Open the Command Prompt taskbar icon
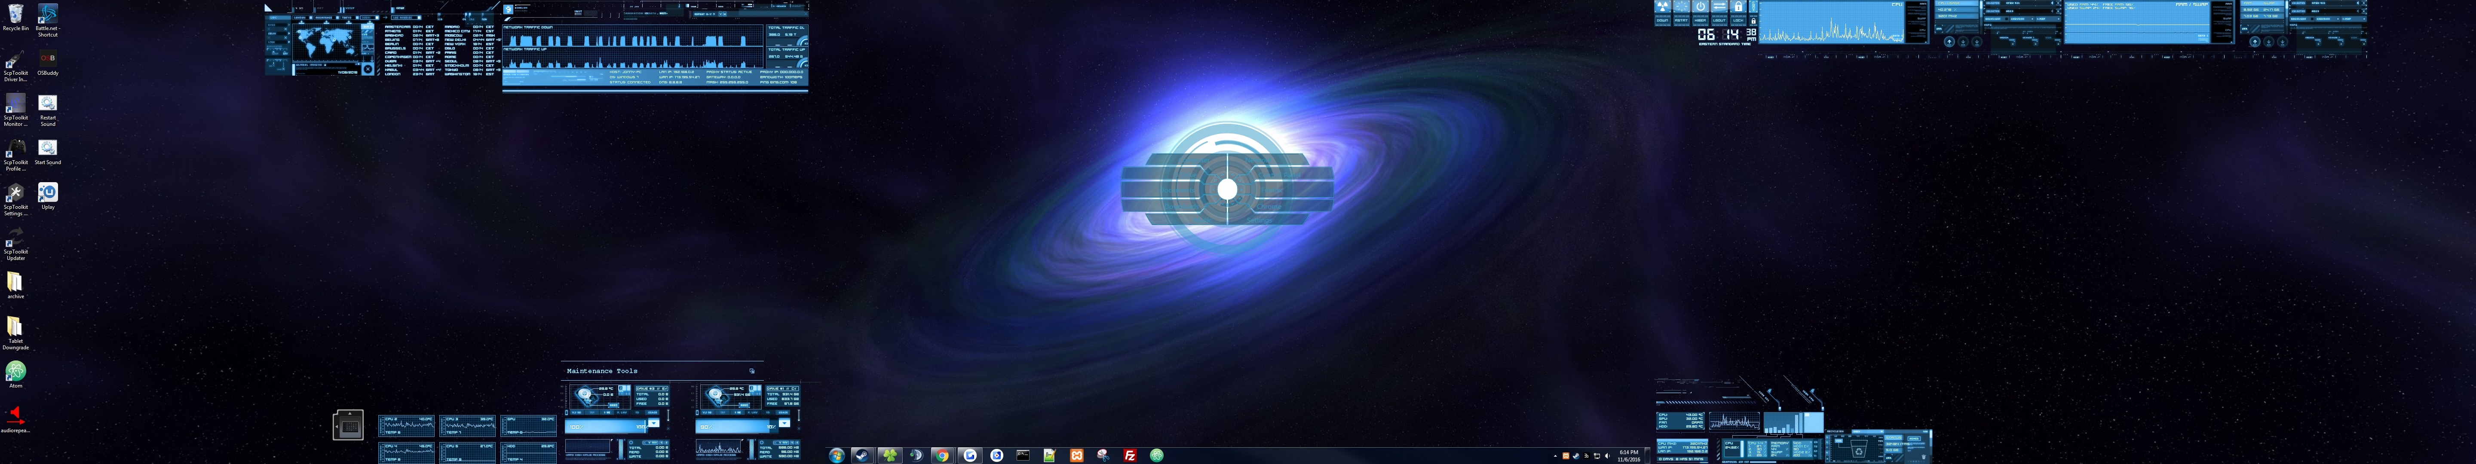This screenshot has height=464, width=2476. click(1023, 455)
